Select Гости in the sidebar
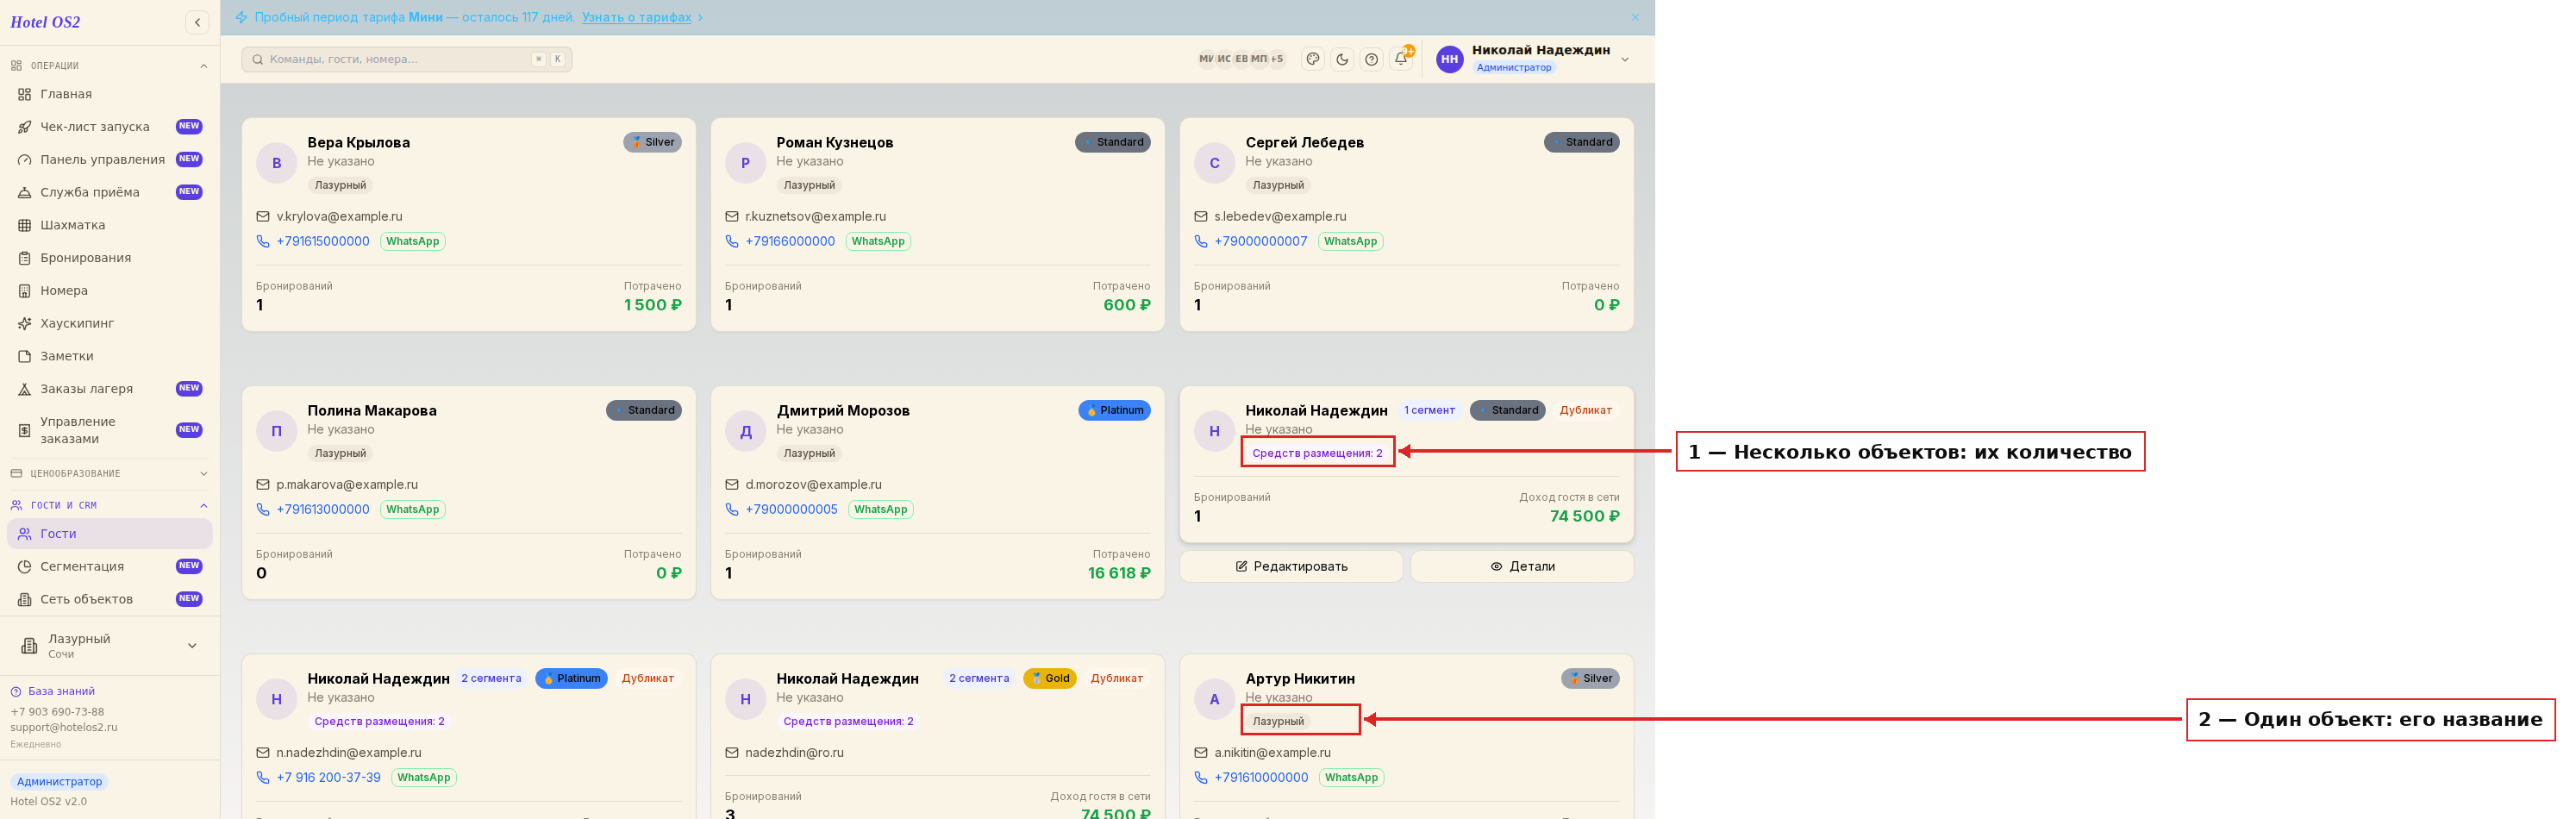This screenshot has width=2576, height=819. [x=110, y=534]
